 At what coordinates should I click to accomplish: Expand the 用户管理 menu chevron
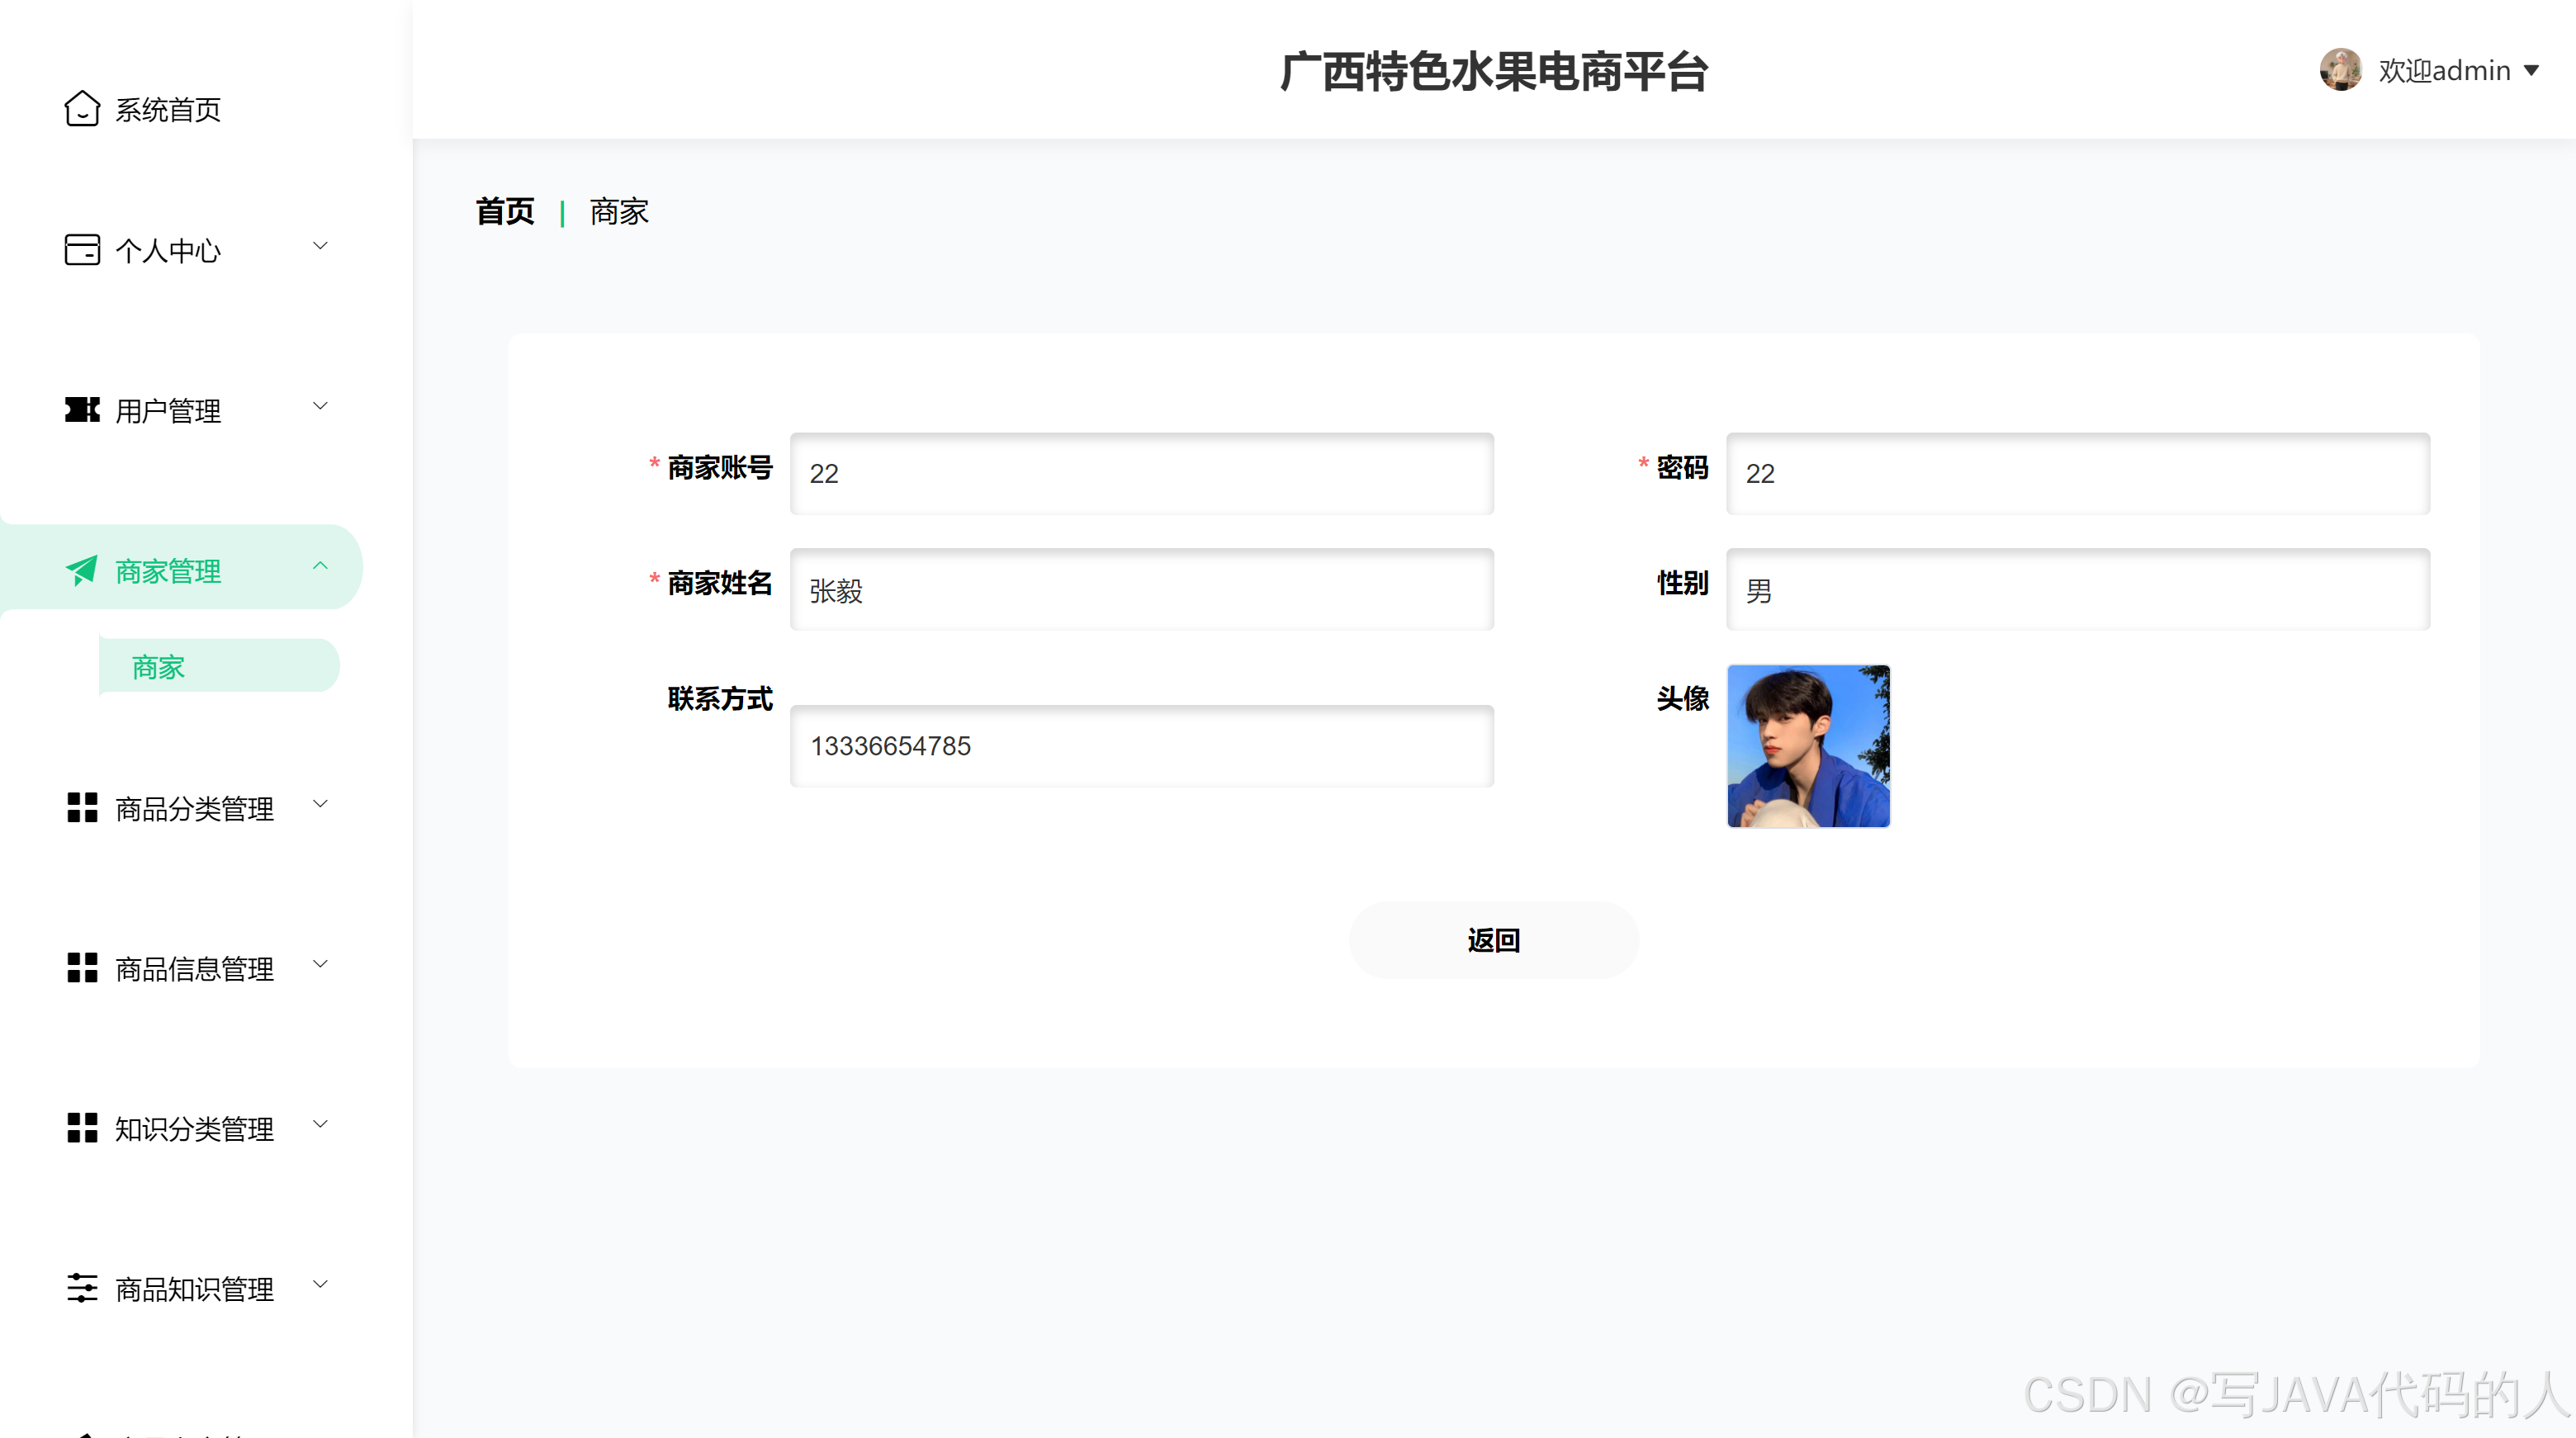[x=320, y=406]
